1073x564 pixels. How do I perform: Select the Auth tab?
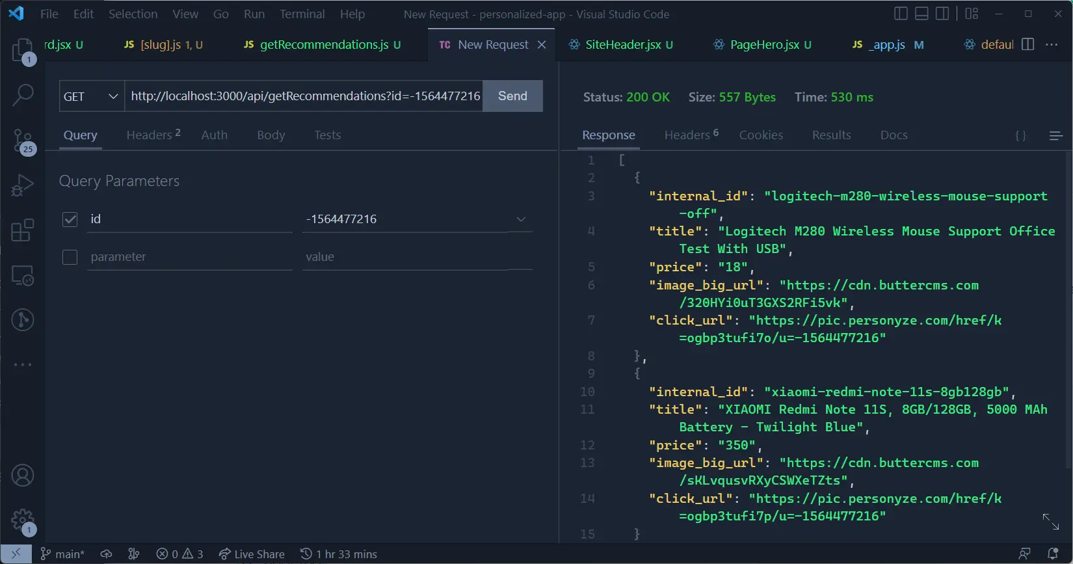(215, 135)
